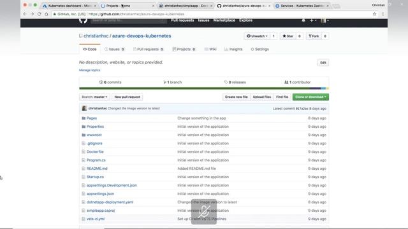Switch to the Code tab
The width and height of the screenshot is (408, 229).
click(x=90, y=49)
